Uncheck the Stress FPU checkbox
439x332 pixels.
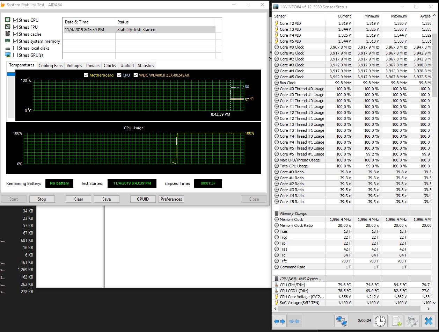[16, 27]
